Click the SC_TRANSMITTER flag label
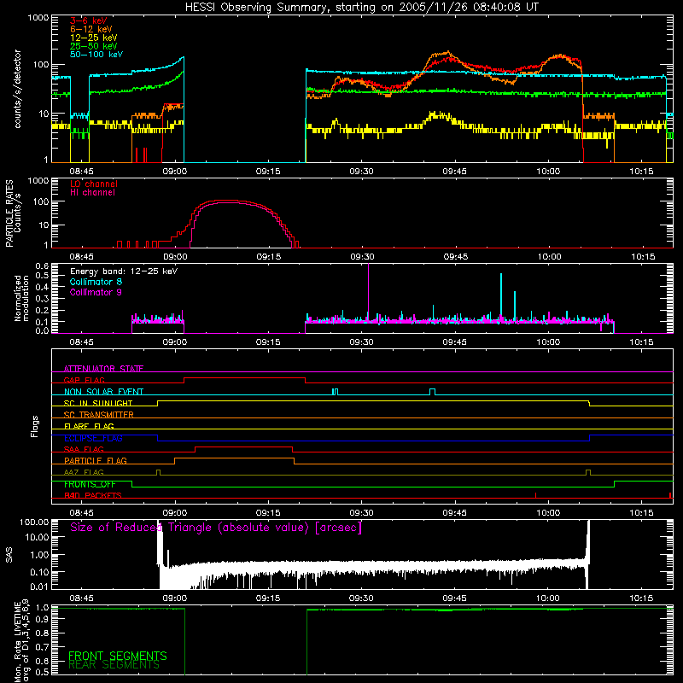 [x=99, y=414]
